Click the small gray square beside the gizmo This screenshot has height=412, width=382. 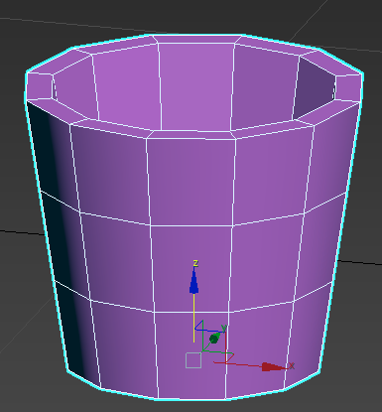click(x=193, y=360)
